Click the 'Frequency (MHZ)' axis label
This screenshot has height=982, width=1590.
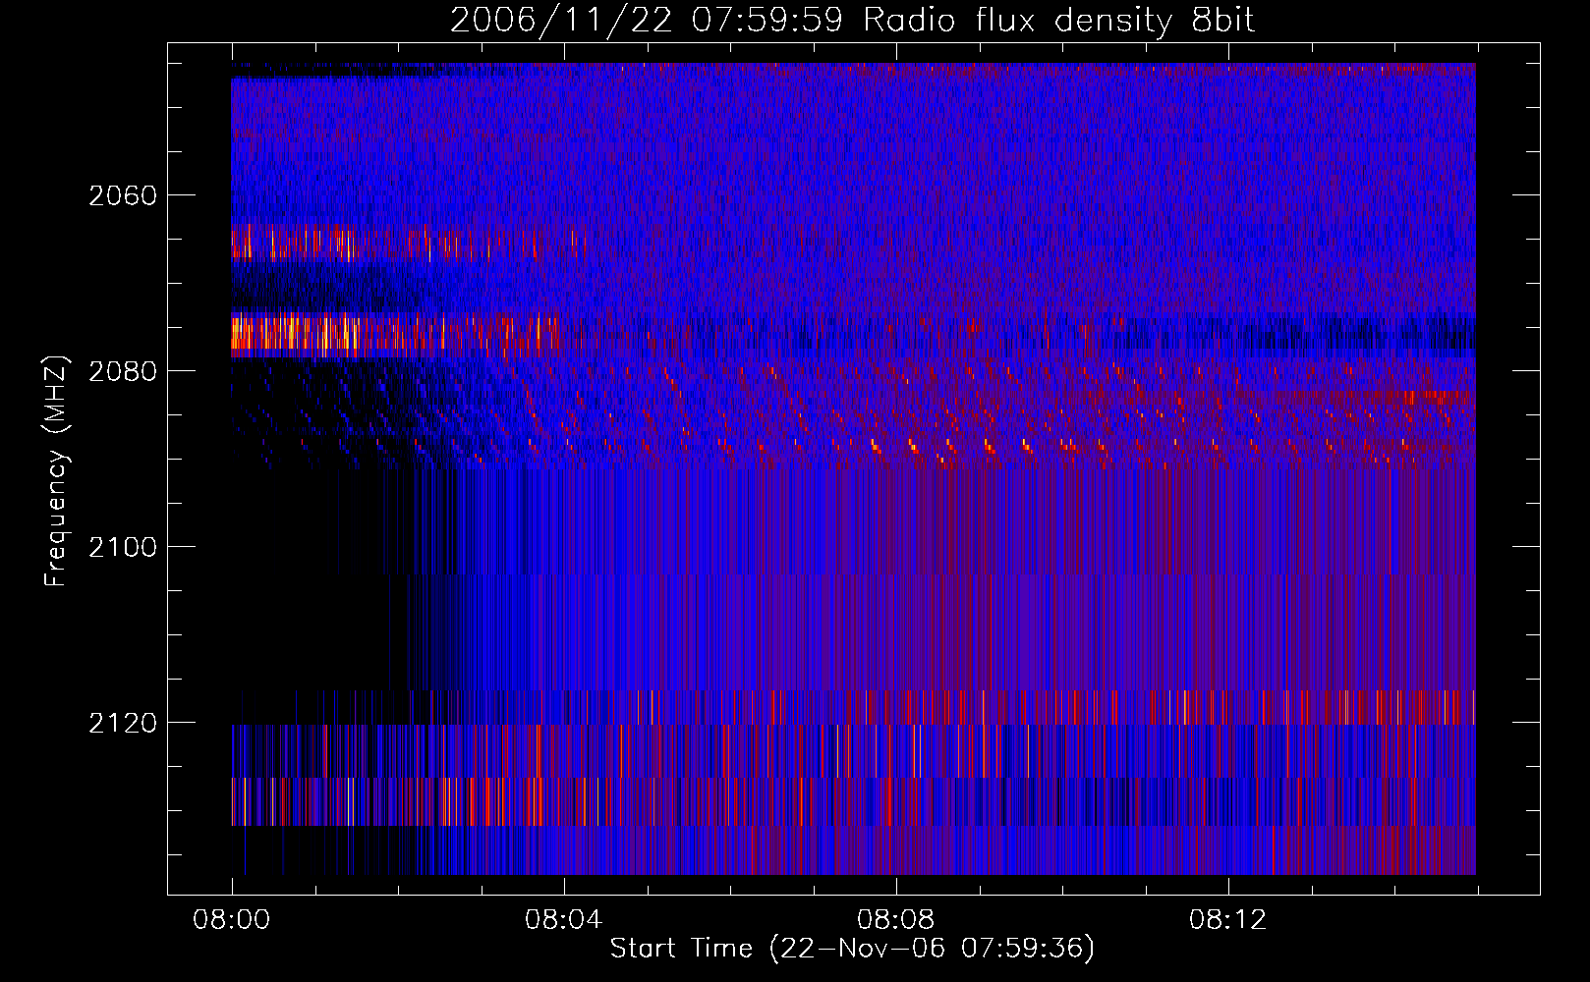pyautogui.click(x=56, y=471)
